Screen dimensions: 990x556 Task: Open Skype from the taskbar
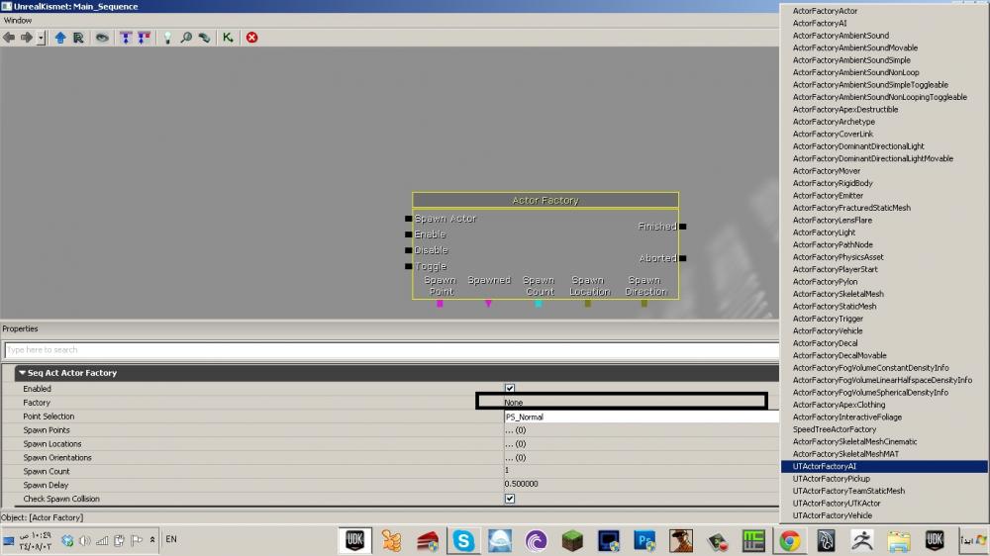[x=463, y=541]
